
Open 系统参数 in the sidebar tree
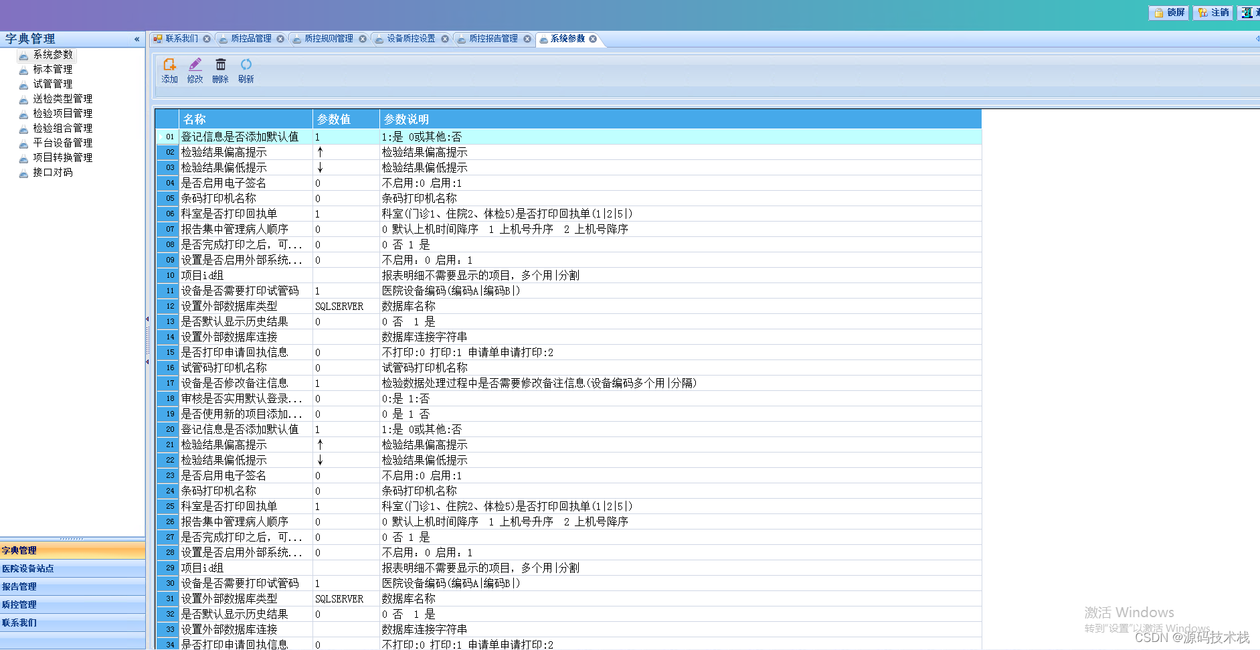[53, 54]
